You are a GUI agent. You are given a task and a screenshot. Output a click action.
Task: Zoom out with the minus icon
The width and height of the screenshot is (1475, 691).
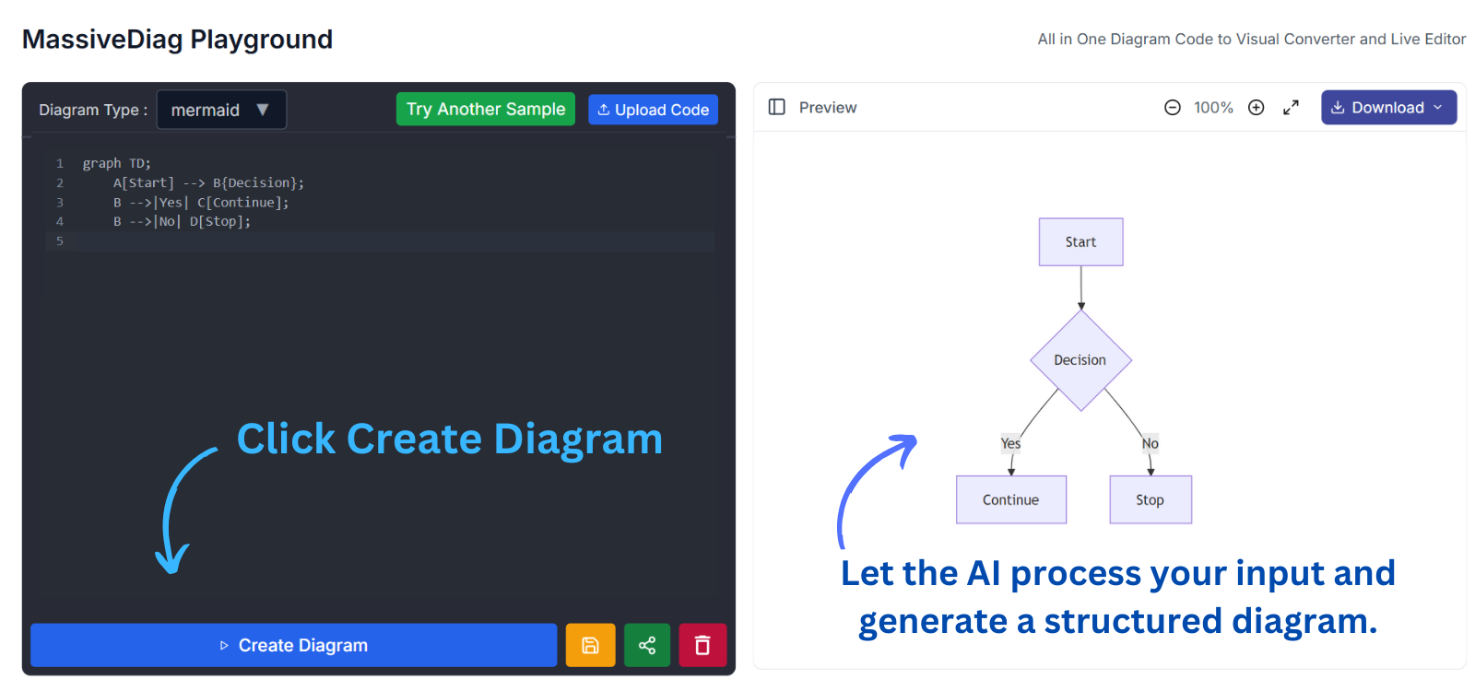click(x=1173, y=108)
